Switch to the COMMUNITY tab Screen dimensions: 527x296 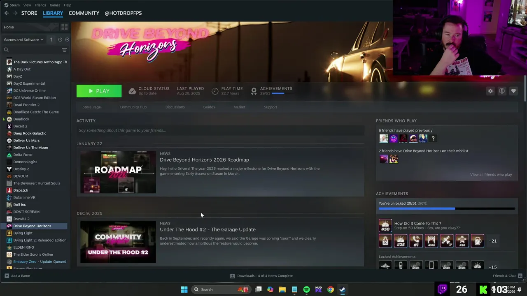(84, 13)
